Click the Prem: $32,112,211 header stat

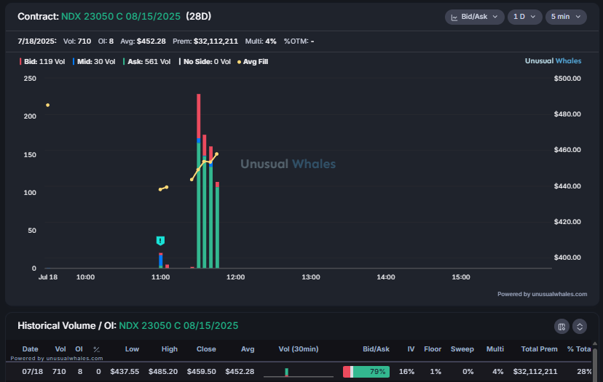coord(205,41)
